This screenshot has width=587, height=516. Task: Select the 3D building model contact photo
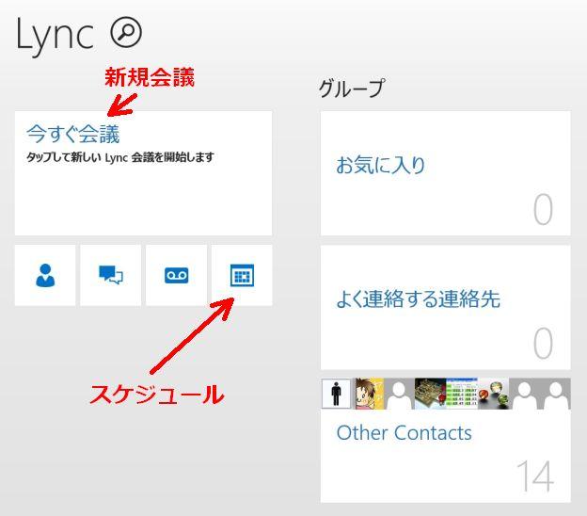pyautogui.click(x=431, y=394)
